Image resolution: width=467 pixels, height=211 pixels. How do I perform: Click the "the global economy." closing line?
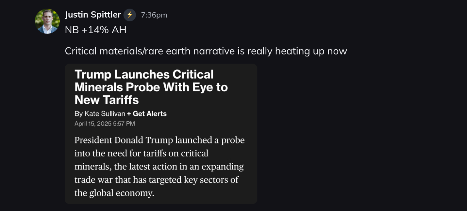click(114, 193)
